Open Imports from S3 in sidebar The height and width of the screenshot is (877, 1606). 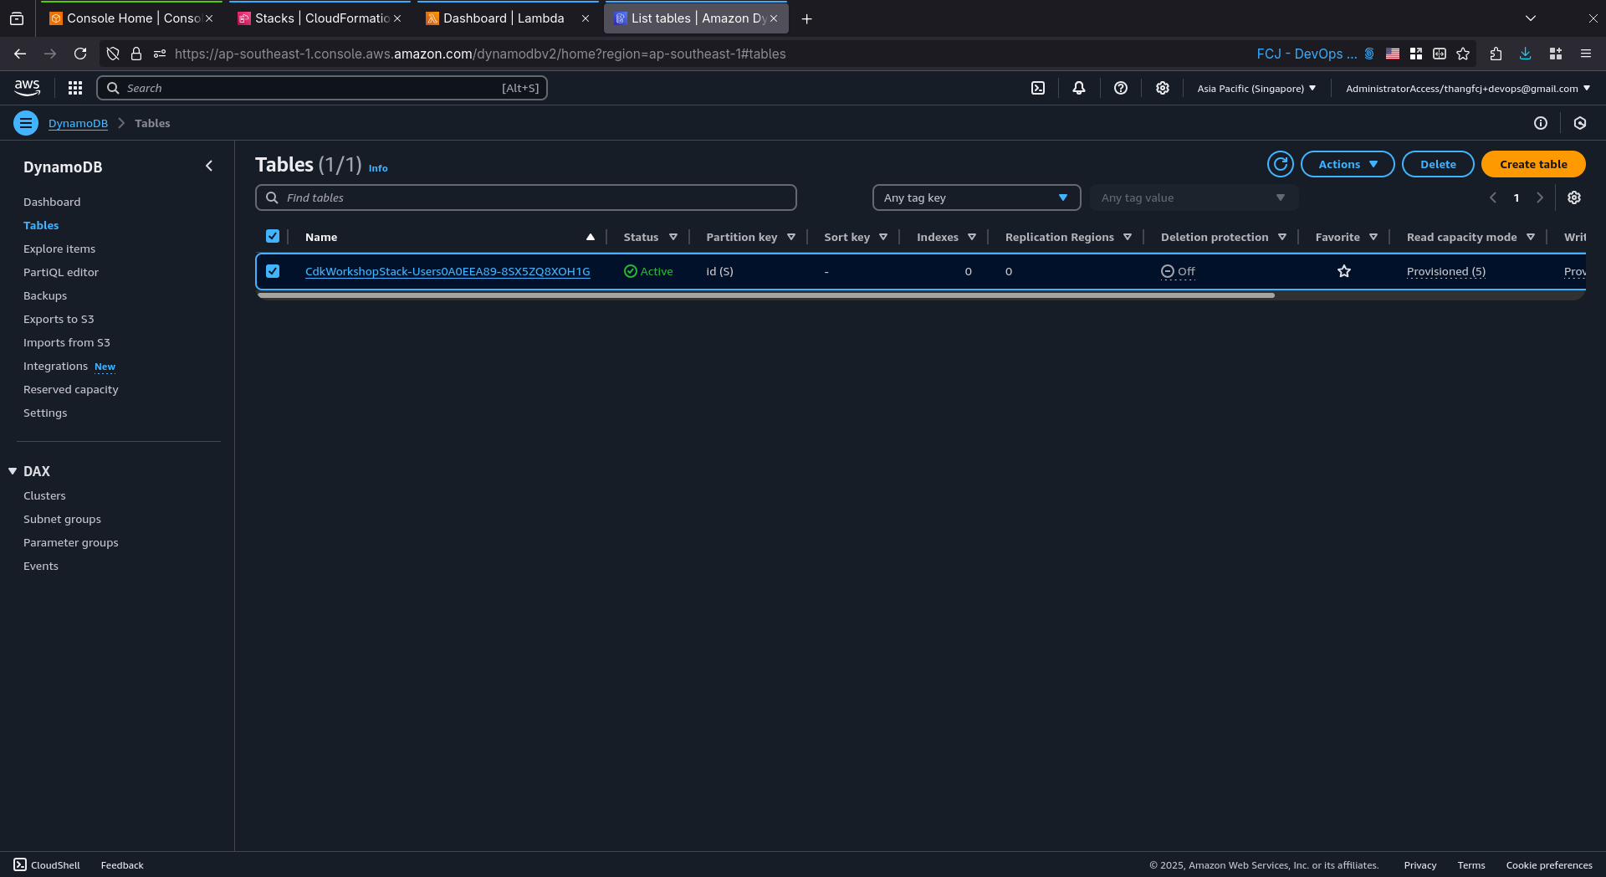click(x=67, y=342)
